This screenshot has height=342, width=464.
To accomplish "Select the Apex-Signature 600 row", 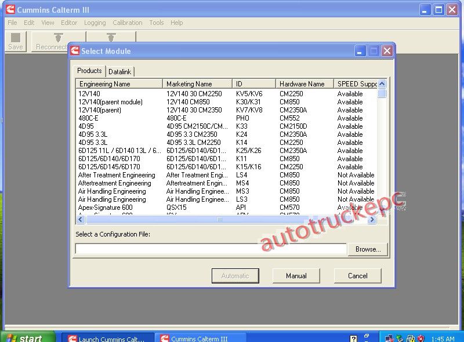I will (x=226, y=208).
